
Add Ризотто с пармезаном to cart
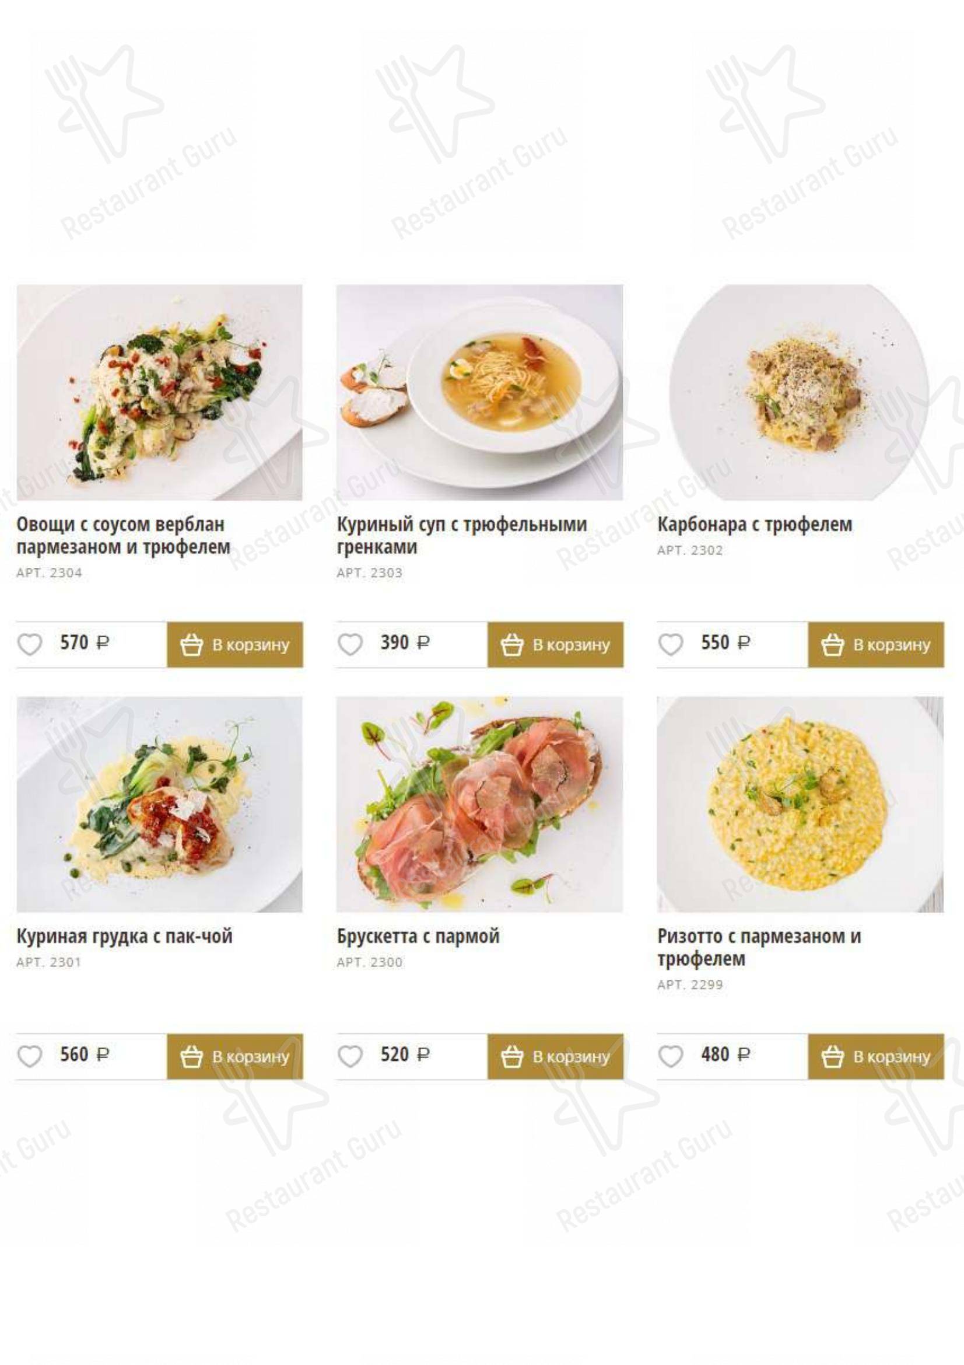875,1056
